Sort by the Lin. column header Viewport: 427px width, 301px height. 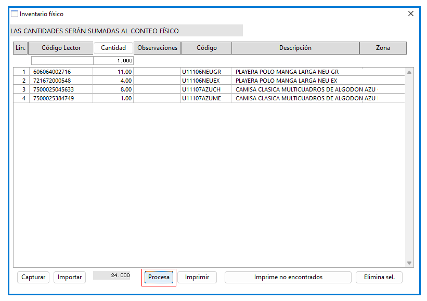20,48
